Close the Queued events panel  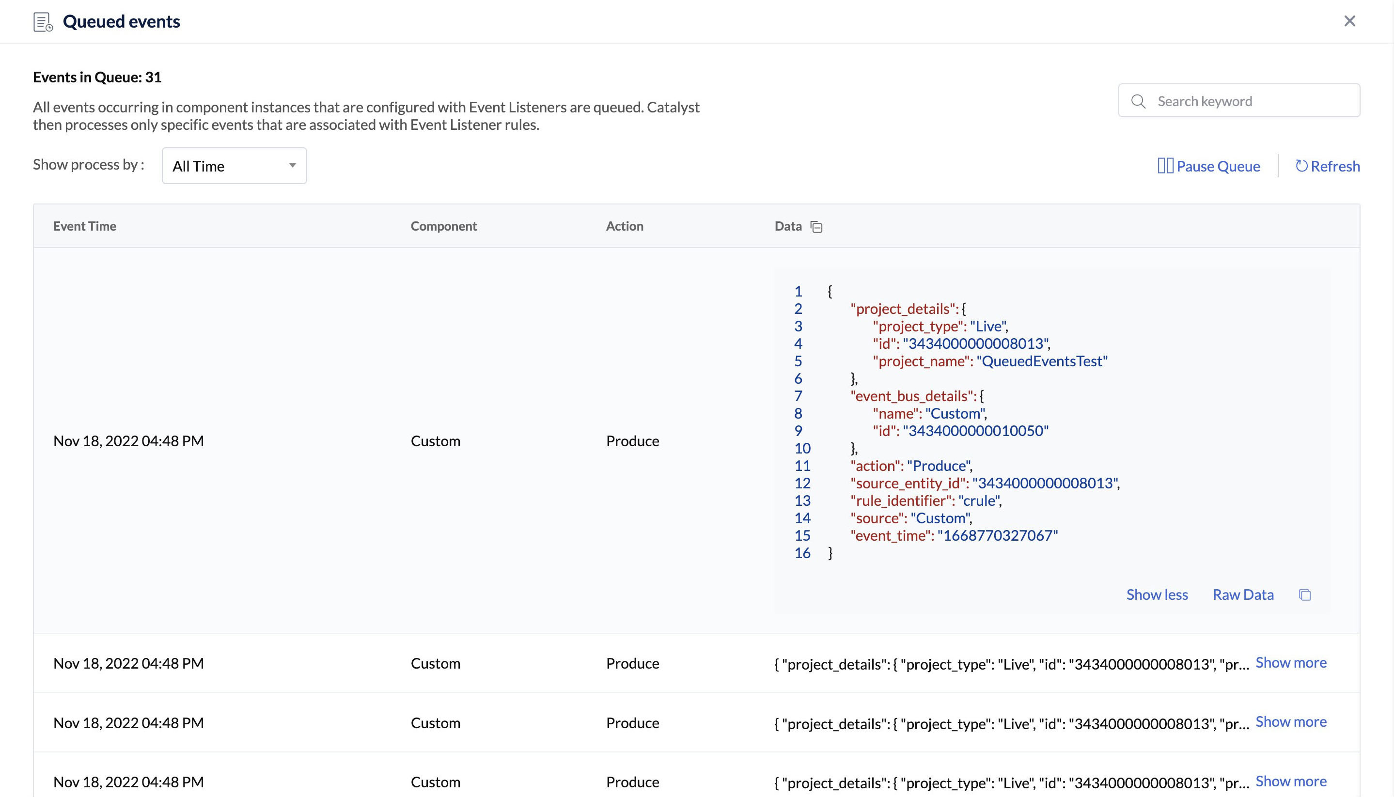click(x=1350, y=21)
